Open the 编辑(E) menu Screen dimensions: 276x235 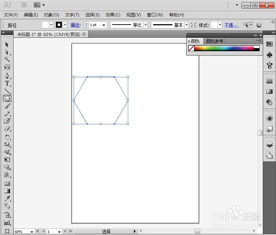coord(31,15)
